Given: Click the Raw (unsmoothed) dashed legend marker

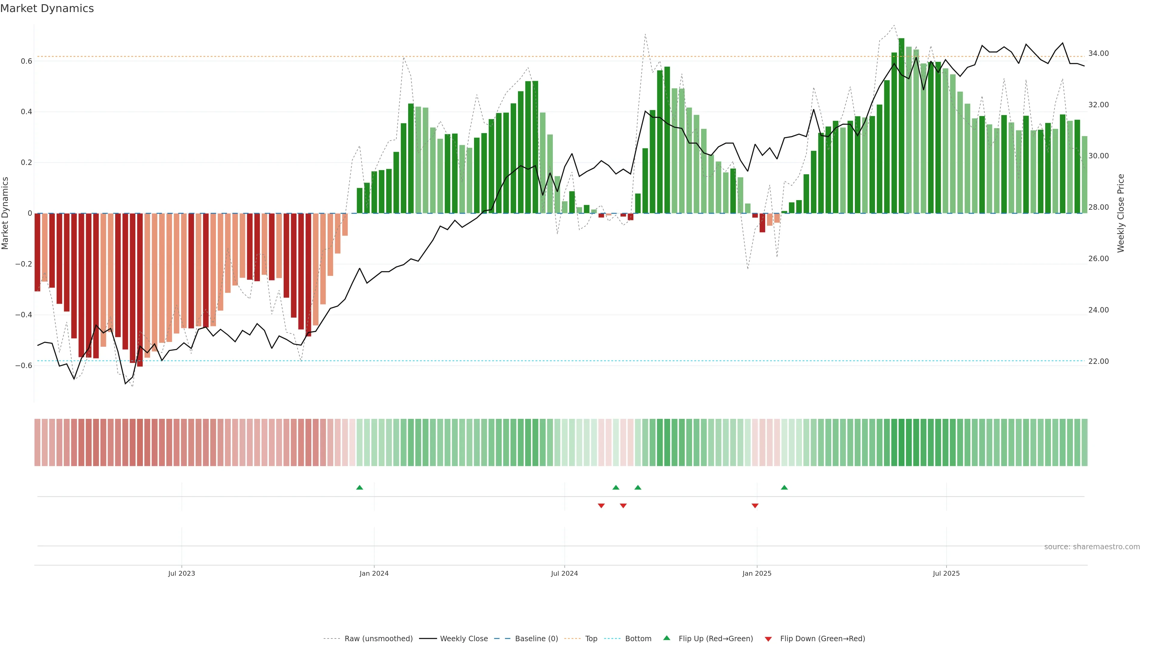Looking at the screenshot, I should 332,639.
